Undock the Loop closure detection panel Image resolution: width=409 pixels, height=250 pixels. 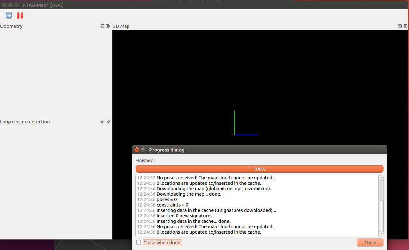coord(102,122)
